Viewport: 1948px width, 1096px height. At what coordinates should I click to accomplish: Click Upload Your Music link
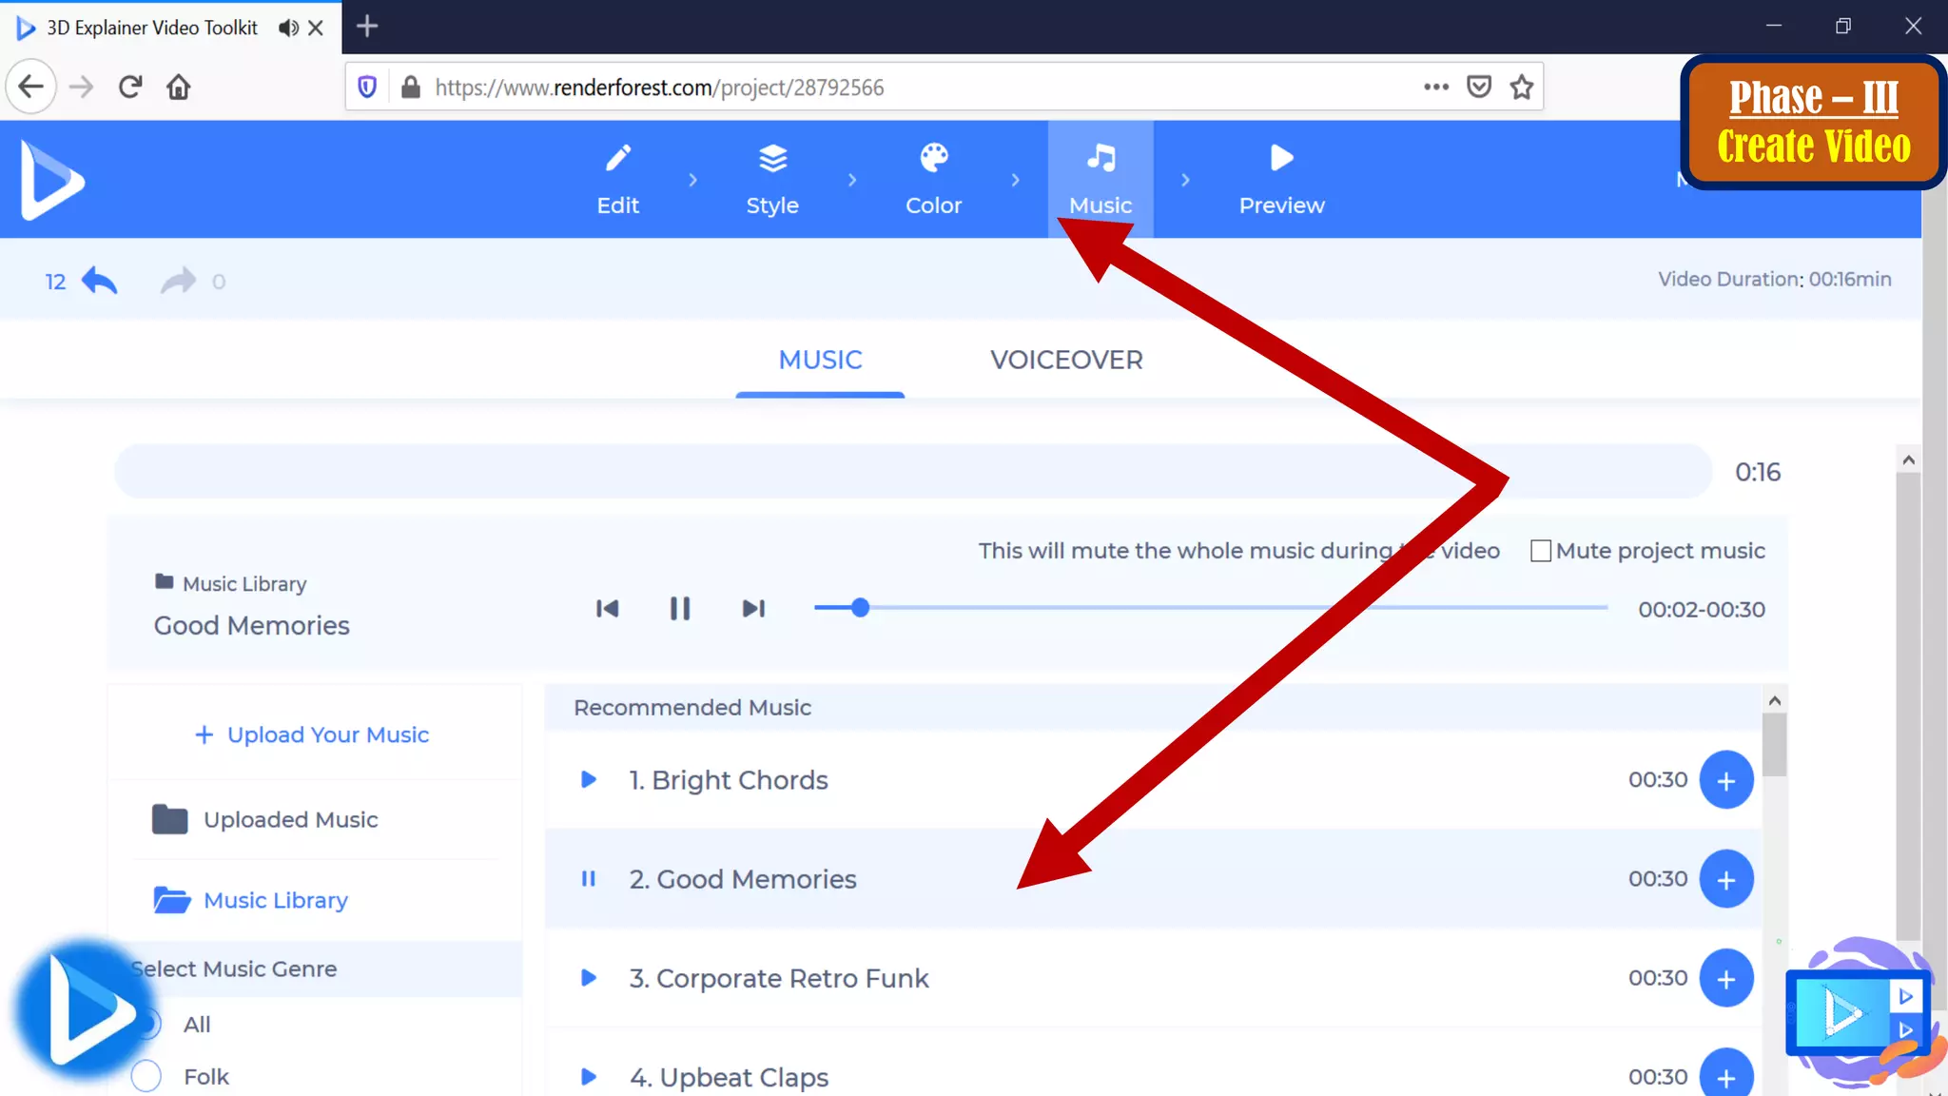tap(312, 734)
